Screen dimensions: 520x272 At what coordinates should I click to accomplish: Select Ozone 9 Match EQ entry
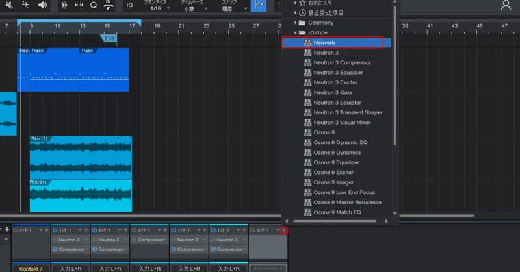(337, 212)
